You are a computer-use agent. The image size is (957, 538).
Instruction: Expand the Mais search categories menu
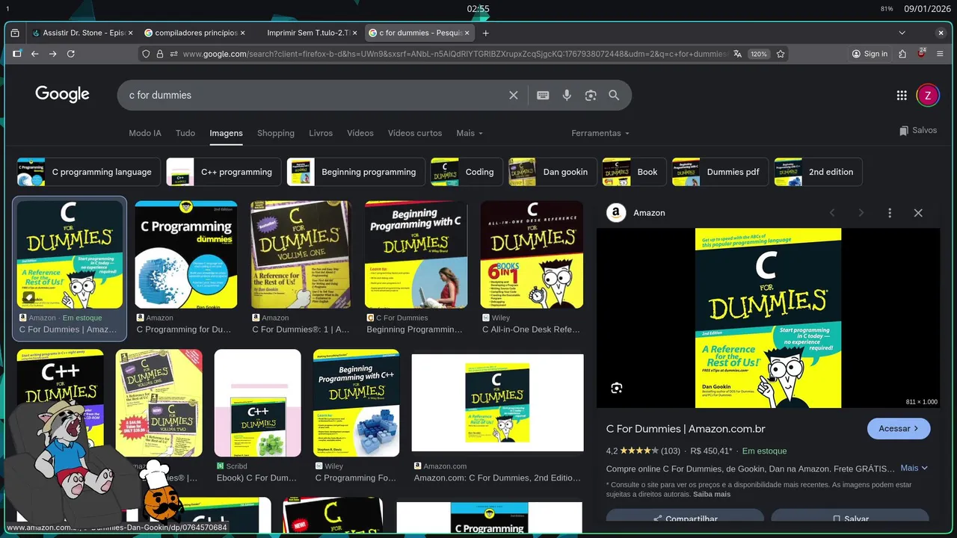point(470,133)
